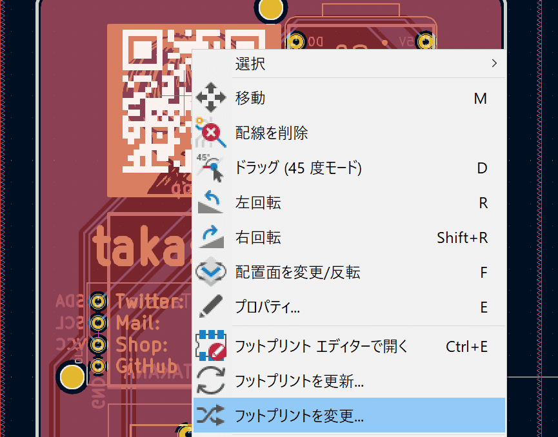Click the rotate clockwise icon

pos(211,237)
